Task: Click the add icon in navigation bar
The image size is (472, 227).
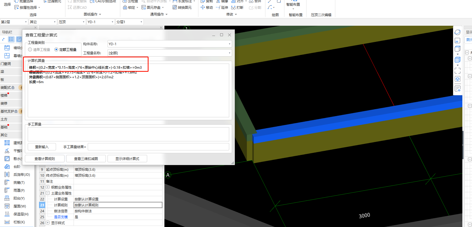Action: [x=3, y=39]
